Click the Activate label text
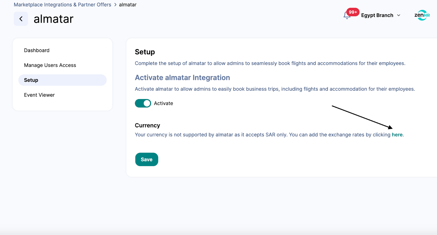Viewport: 437px width, 235px height. pyautogui.click(x=163, y=103)
